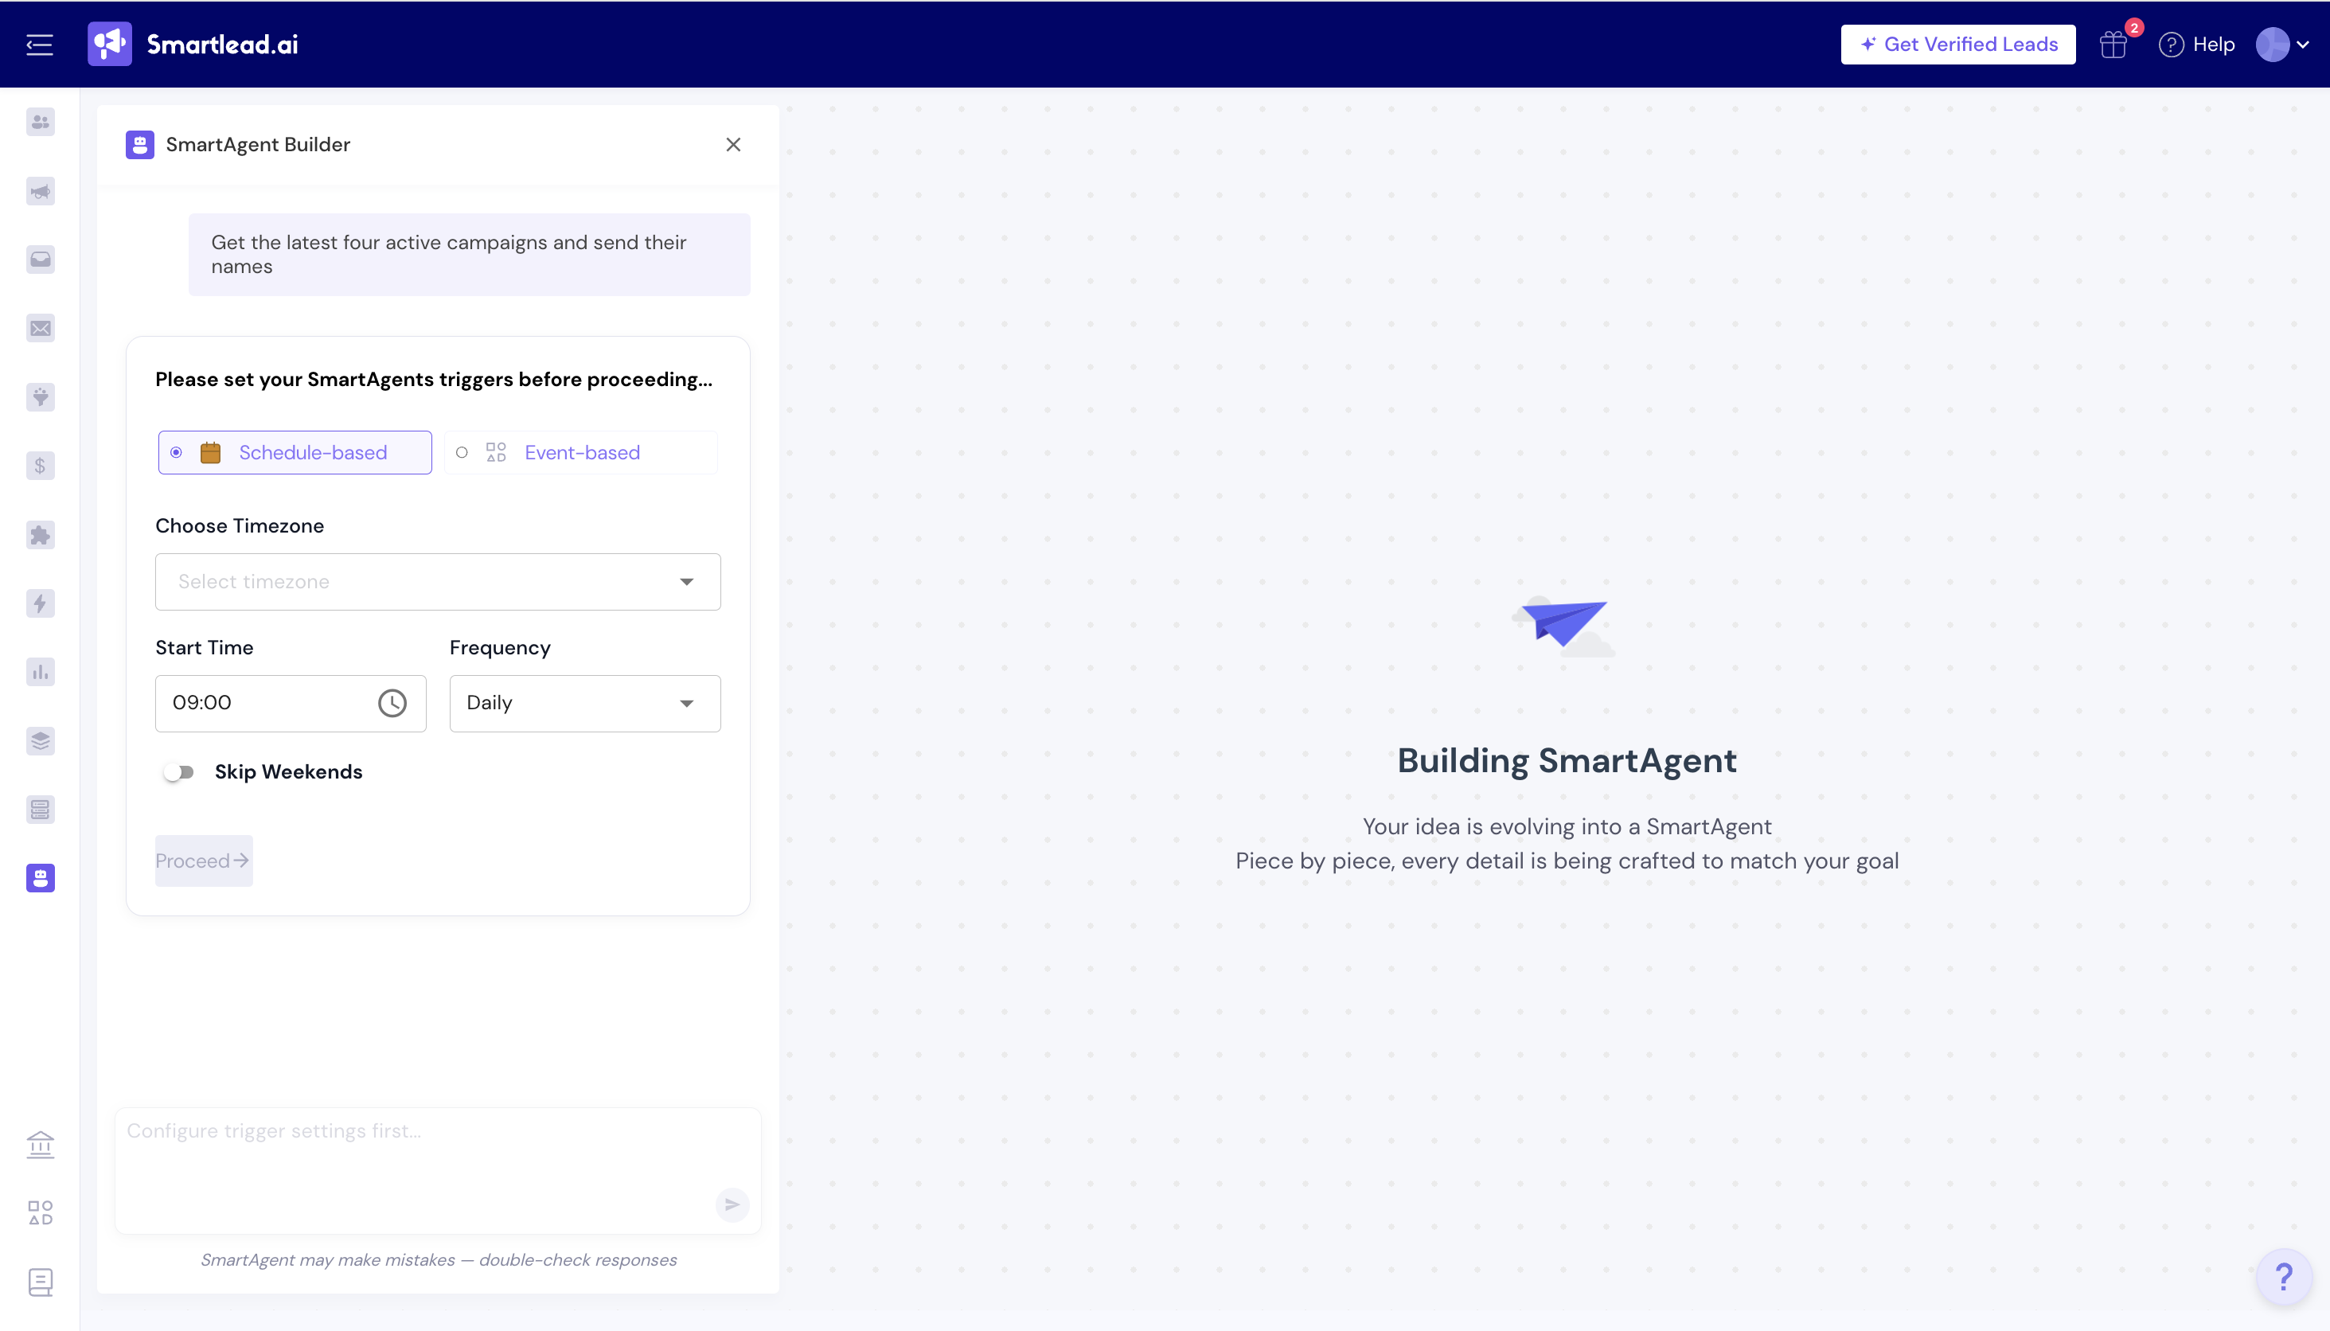2330x1331 pixels.
Task: Open the Select timezone dropdown
Action: click(x=438, y=581)
